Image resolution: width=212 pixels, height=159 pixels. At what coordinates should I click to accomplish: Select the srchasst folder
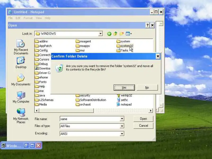point(83,104)
